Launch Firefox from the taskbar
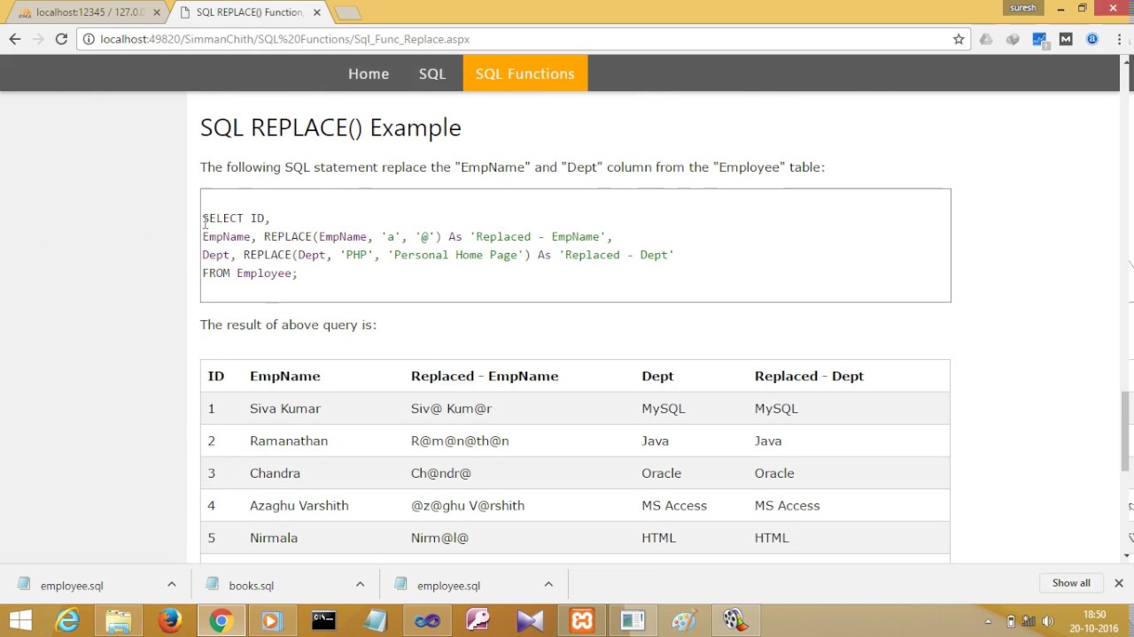This screenshot has height=637, width=1134. 169,620
